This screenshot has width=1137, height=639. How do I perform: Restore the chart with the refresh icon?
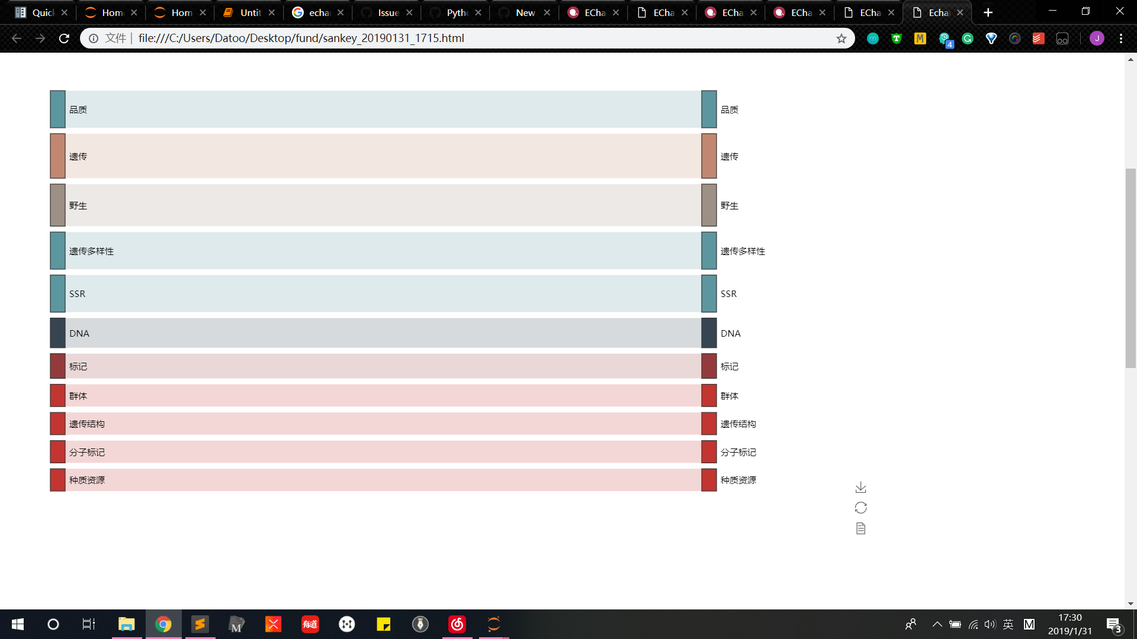860,507
